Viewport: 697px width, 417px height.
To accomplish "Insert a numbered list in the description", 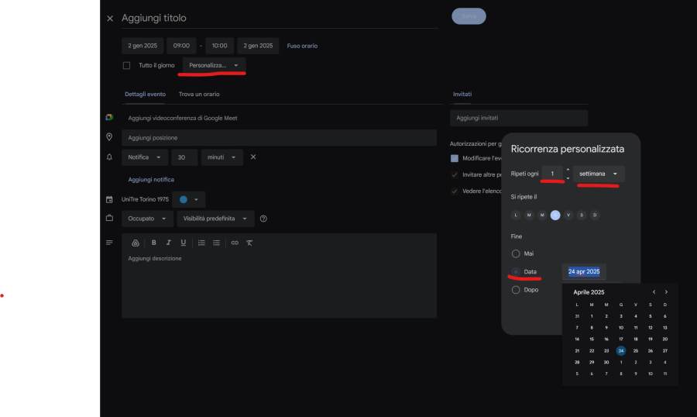I will click(x=201, y=243).
